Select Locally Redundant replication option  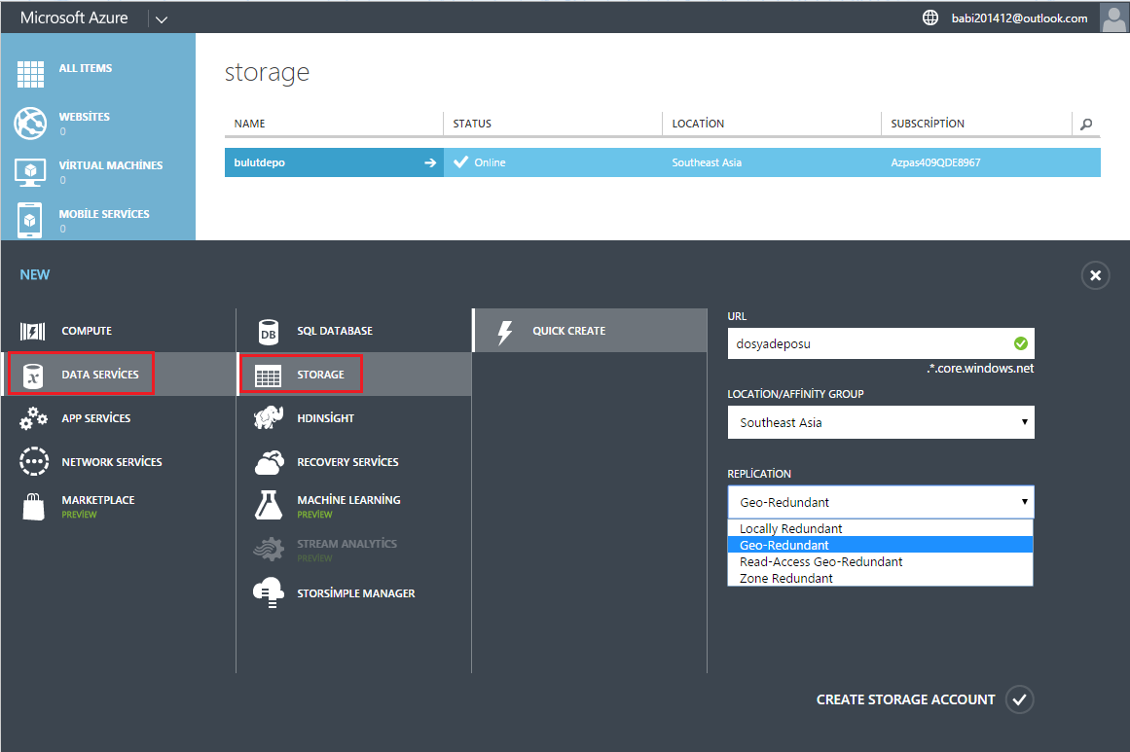click(880, 528)
